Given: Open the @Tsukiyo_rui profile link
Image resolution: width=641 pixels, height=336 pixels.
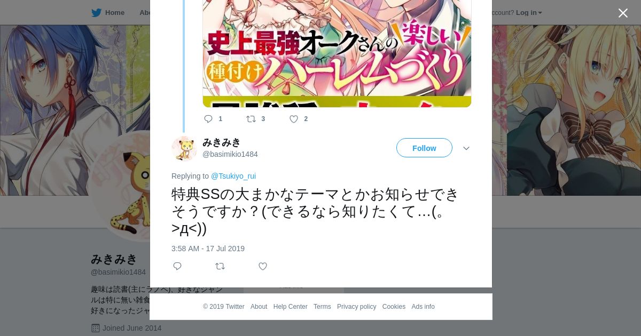Looking at the screenshot, I should point(233,176).
